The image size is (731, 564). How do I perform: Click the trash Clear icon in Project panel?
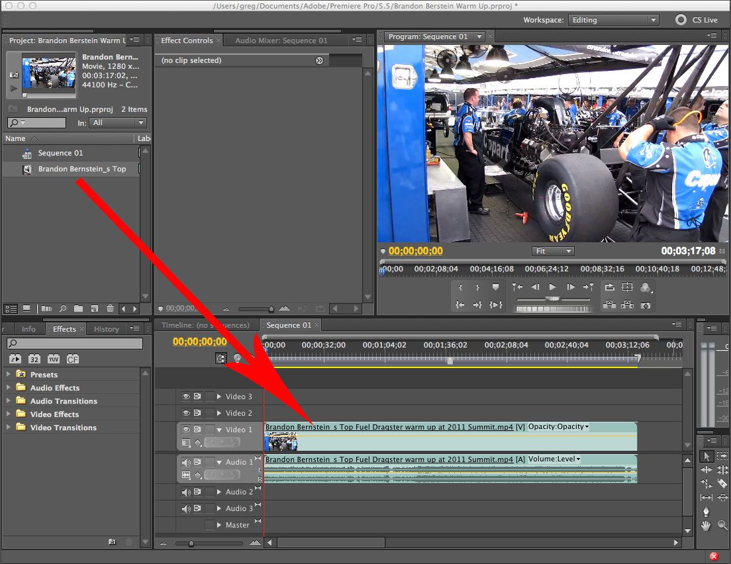click(110, 308)
